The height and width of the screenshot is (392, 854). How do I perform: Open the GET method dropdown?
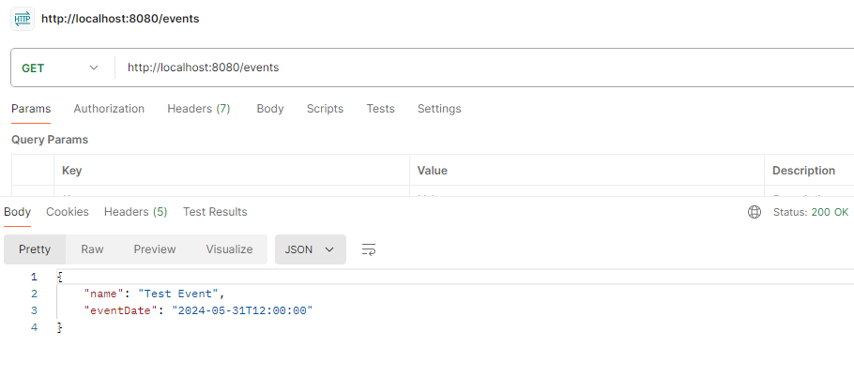tap(60, 68)
